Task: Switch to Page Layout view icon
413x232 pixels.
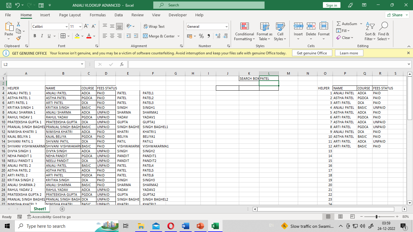Action: coord(340,217)
